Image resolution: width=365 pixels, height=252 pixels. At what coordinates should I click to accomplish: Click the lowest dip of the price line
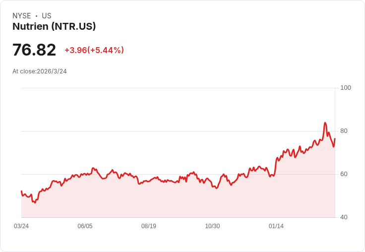(x=34, y=202)
